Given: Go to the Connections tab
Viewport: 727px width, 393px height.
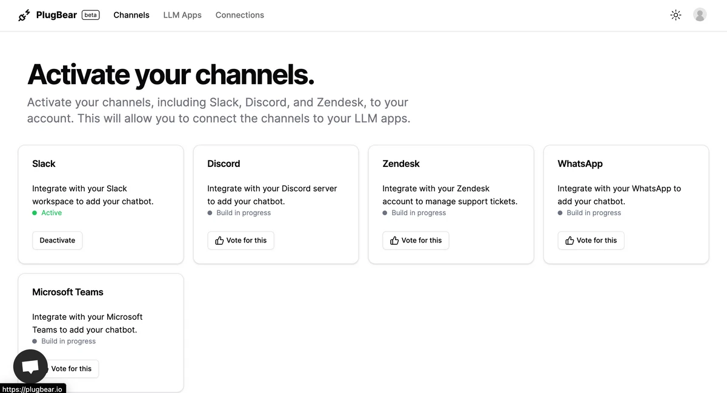Looking at the screenshot, I should (240, 15).
